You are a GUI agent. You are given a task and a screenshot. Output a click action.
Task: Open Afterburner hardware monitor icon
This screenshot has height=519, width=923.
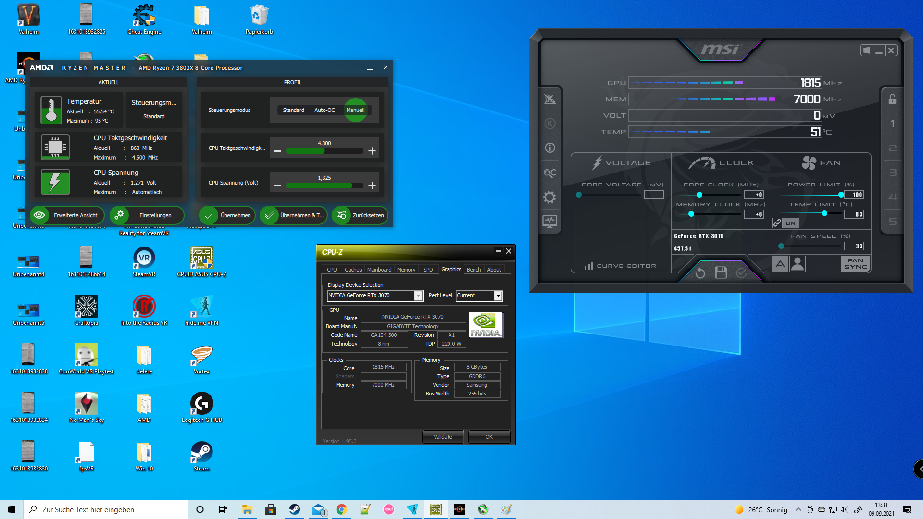(x=549, y=222)
